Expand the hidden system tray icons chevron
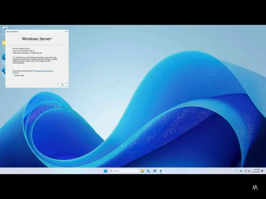266x199 pixels. (237, 171)
